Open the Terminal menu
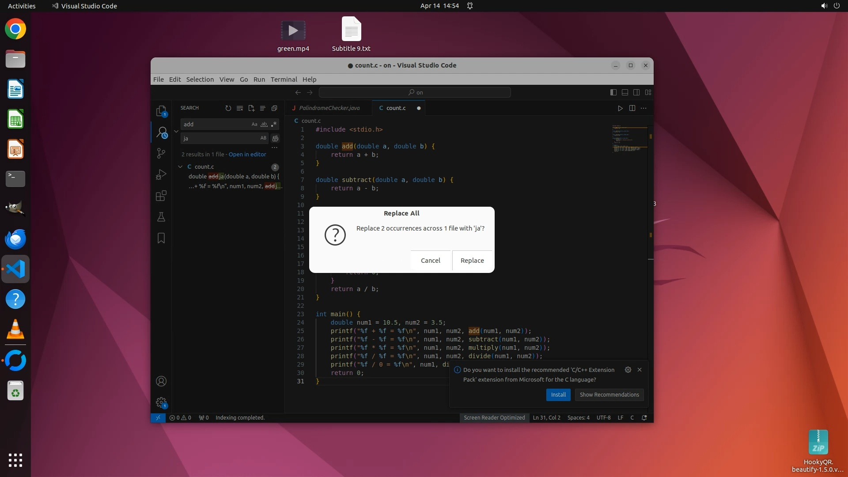This screenshot has width=848, height=477. point(284,79)
